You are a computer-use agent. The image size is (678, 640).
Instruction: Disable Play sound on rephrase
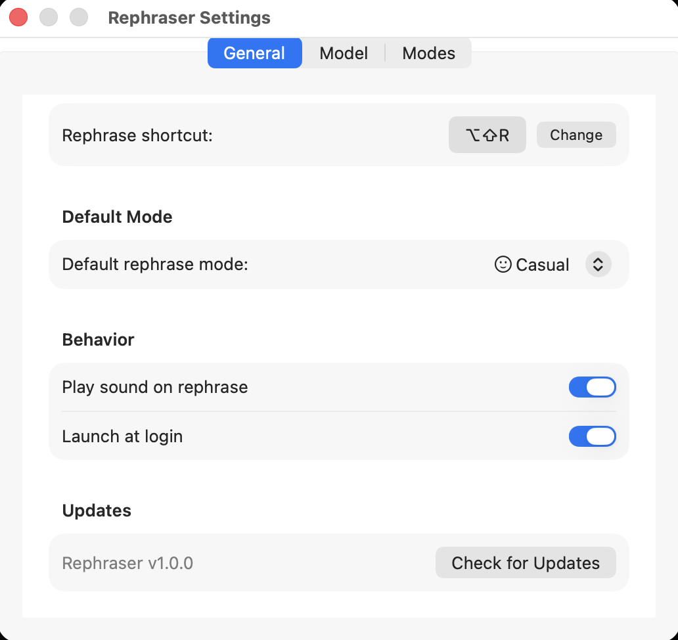pyautogui.click(x=592, y=387)
